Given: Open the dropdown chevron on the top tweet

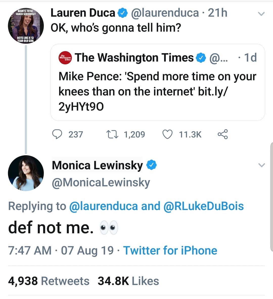Looking at the screenshot, I should click(261, 14).
